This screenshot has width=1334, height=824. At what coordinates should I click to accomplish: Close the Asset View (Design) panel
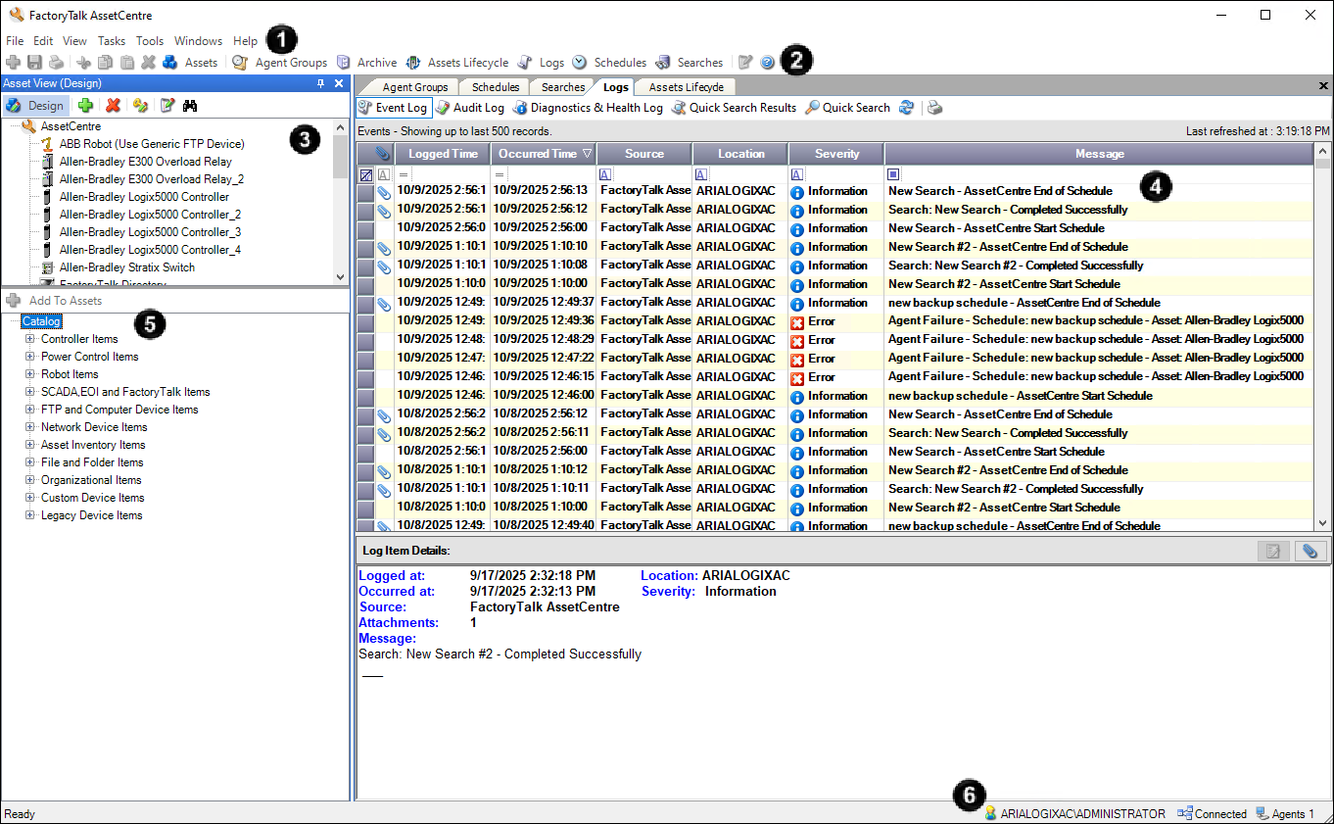pyautogui.click(x=338, y=84)
